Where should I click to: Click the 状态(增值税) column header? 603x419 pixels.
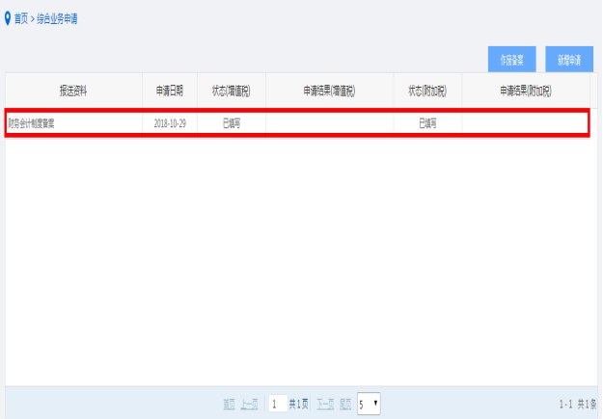click(x=232, y=91)
